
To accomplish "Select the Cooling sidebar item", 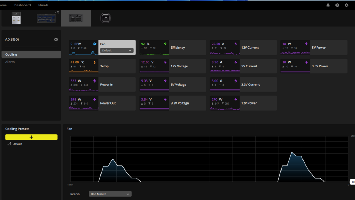I will [31, 54].
